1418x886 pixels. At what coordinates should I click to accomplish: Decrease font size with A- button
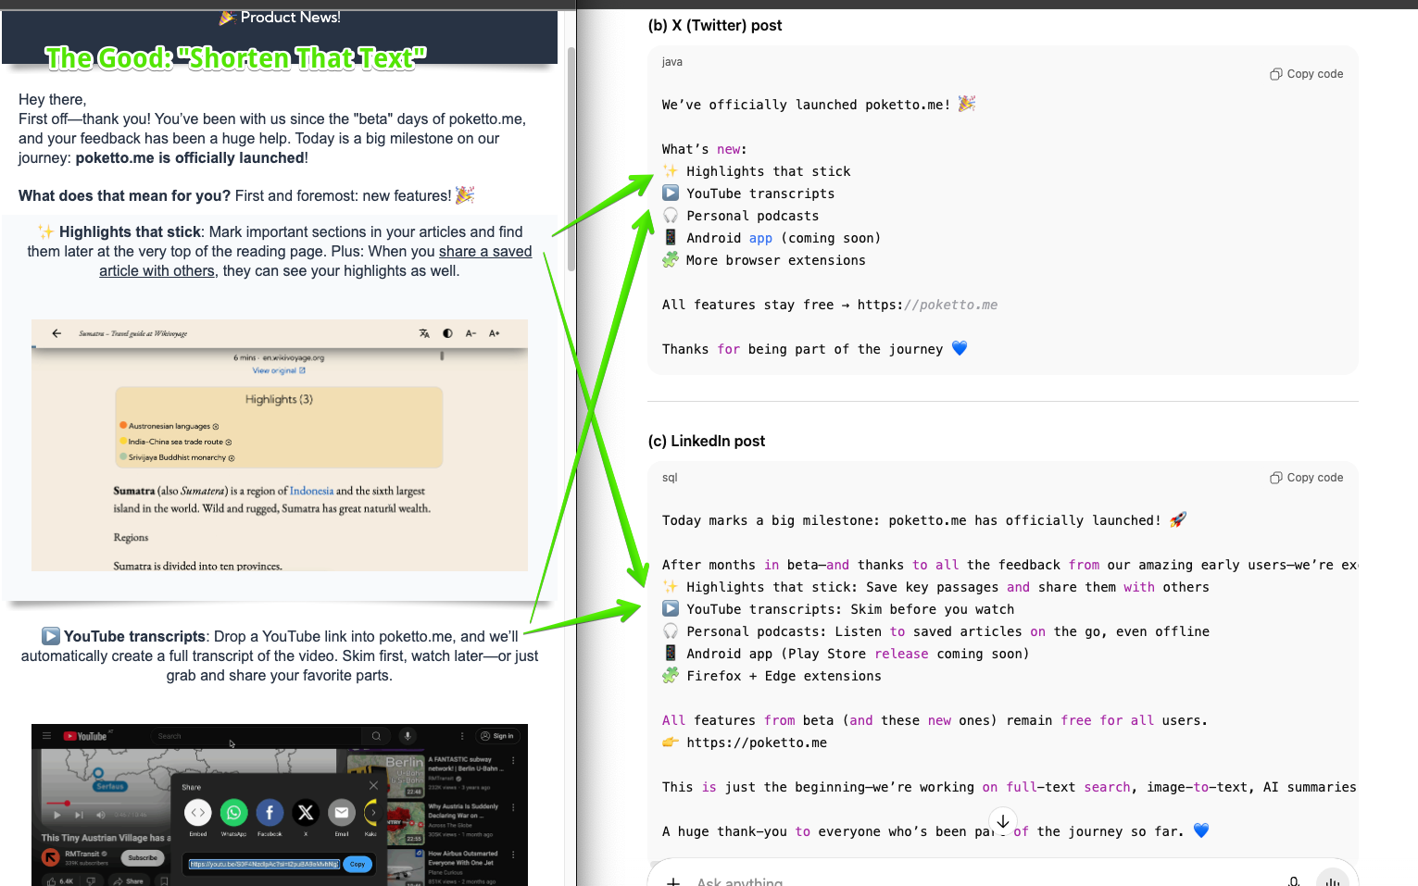coord(471,333)
